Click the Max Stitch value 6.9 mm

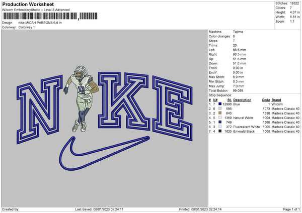239,77
